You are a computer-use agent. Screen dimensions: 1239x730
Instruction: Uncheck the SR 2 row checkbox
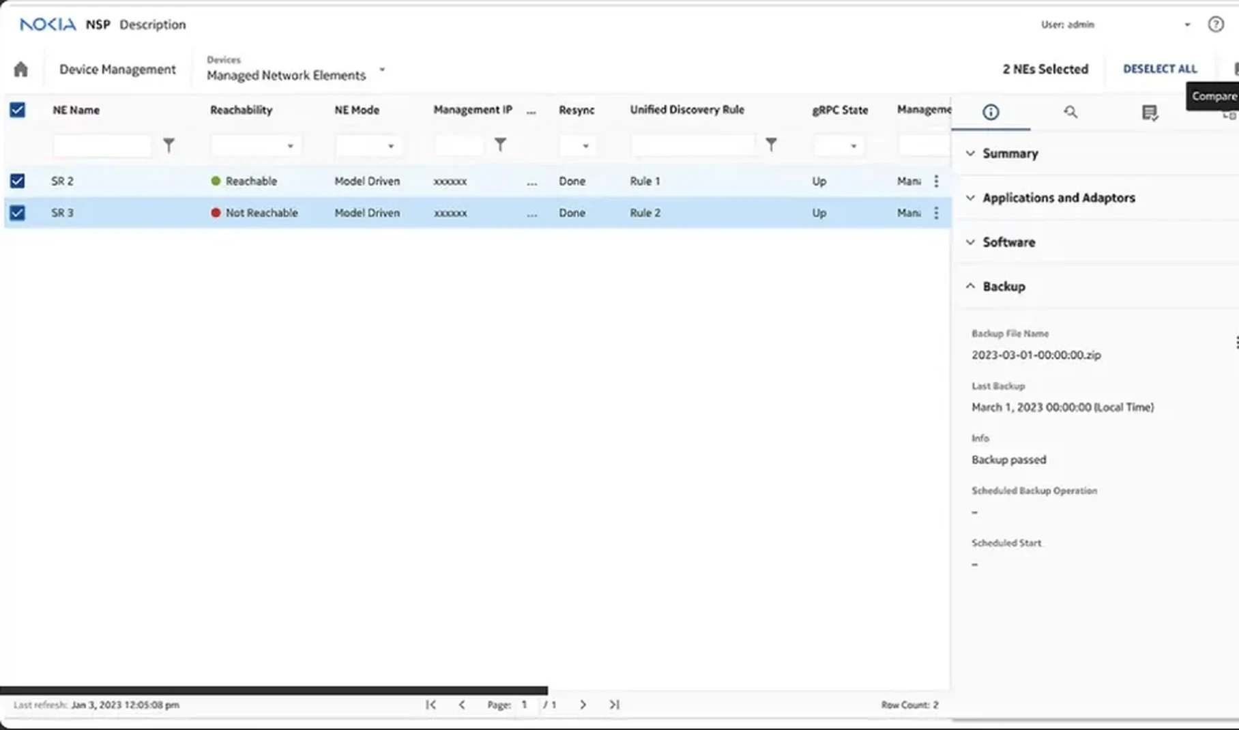click(18, 181)
